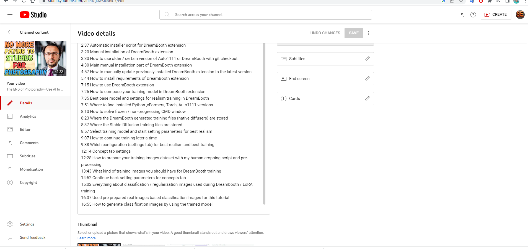Click the UNDO CHANGES button
Image resolution: width=528 pixels, height=249 pixels.
point(325,33)
